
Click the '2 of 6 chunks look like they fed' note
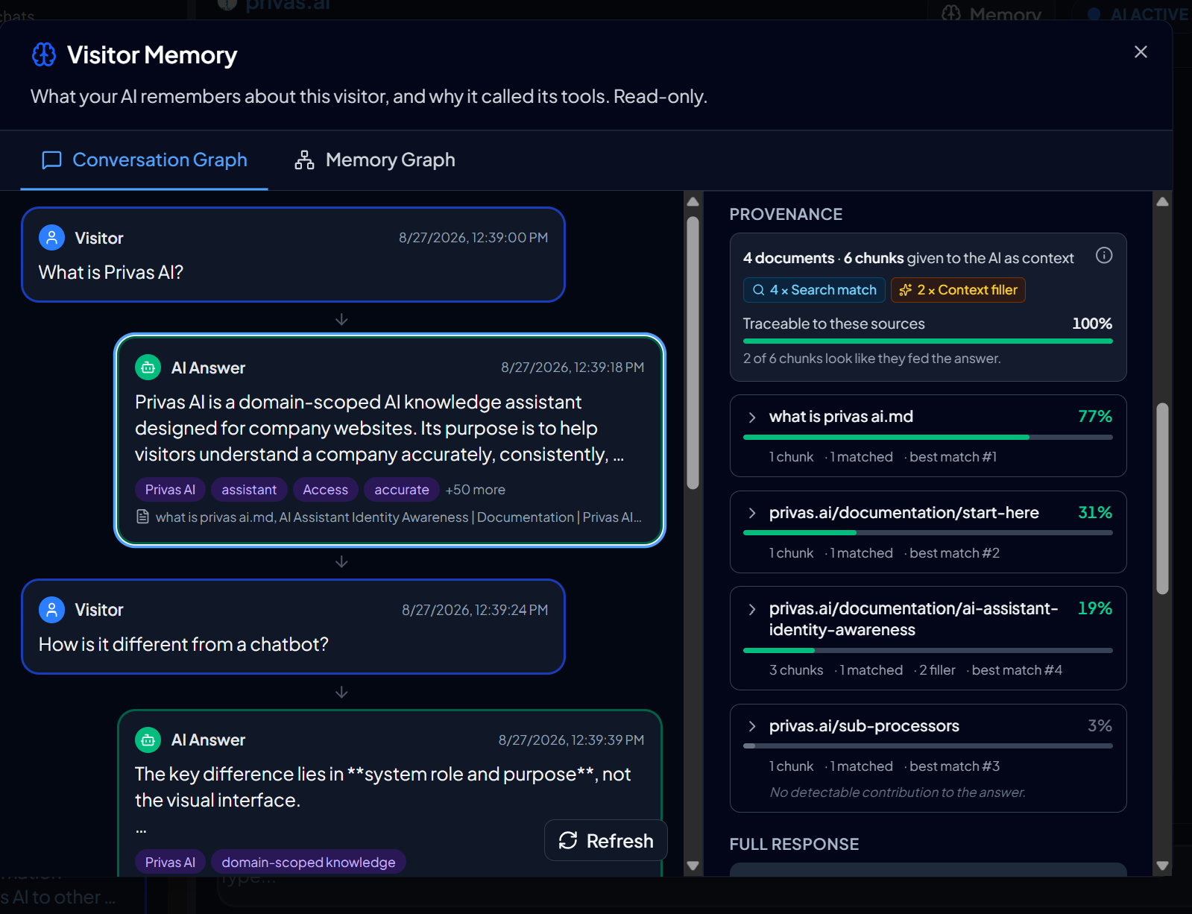871,359
